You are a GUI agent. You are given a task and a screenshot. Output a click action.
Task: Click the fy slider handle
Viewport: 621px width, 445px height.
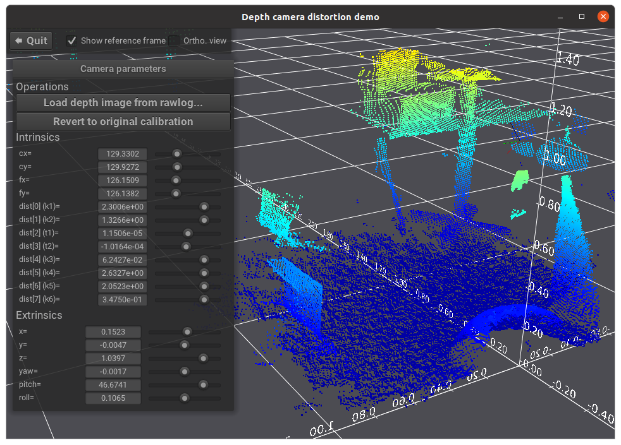tap(176, 193)
